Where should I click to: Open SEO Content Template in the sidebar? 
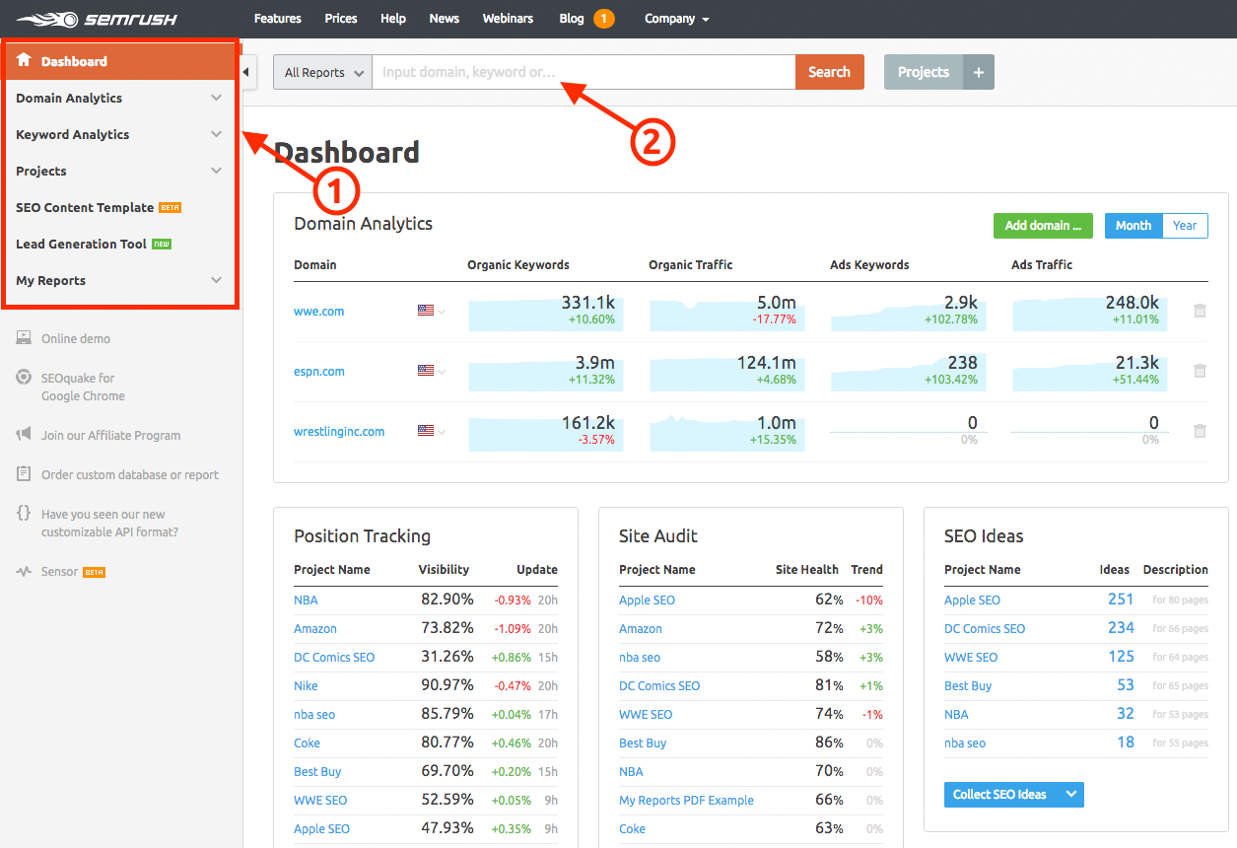85,207
